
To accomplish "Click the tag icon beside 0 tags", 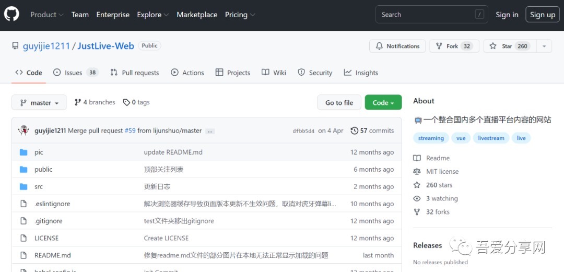I will [126, 102].
